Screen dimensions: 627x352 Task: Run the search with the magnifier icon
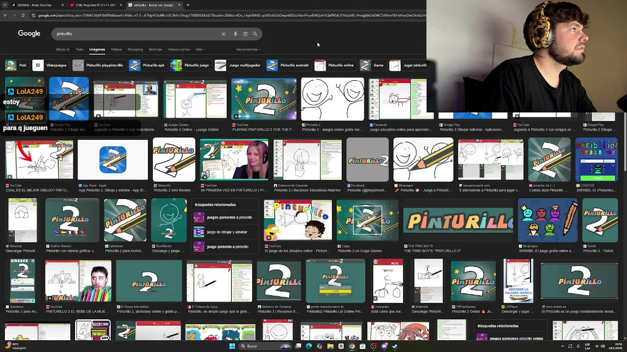[255, 34]
